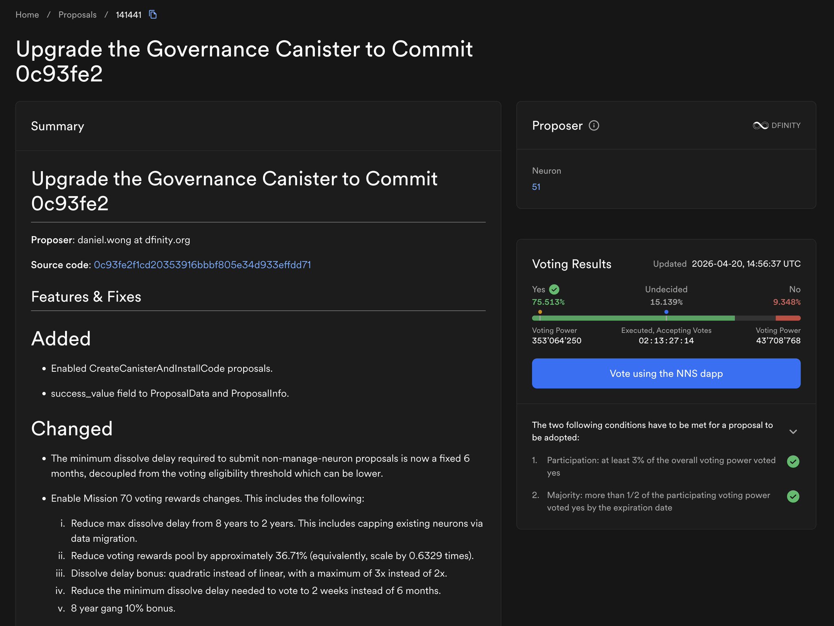
Task: Vote using the NNS dapp button
Action: (666, 373)
